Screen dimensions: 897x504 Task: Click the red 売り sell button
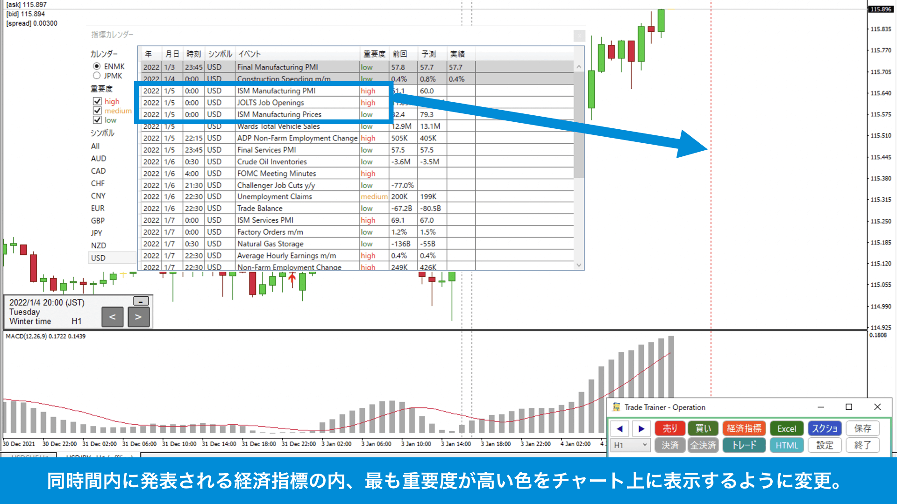click(669, 428)
